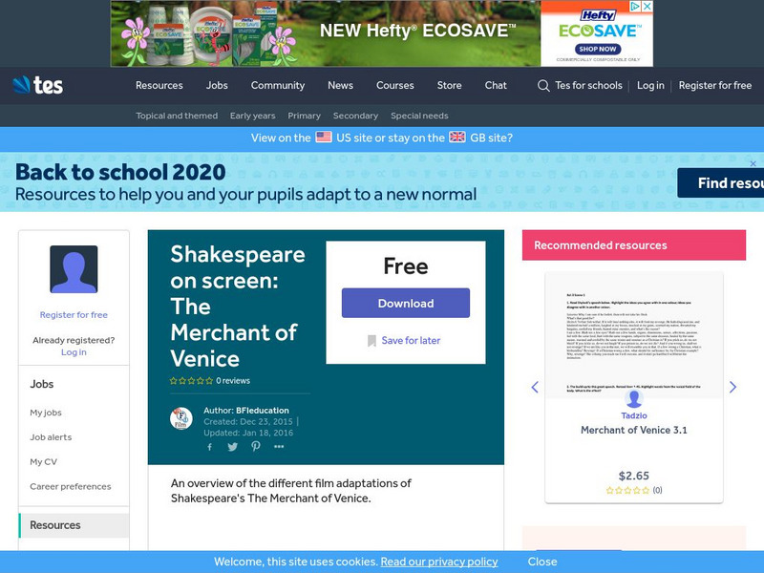The height and width of the screenshot is (573, 764).
Task: Click Find resources banner button
Action: 721,183
